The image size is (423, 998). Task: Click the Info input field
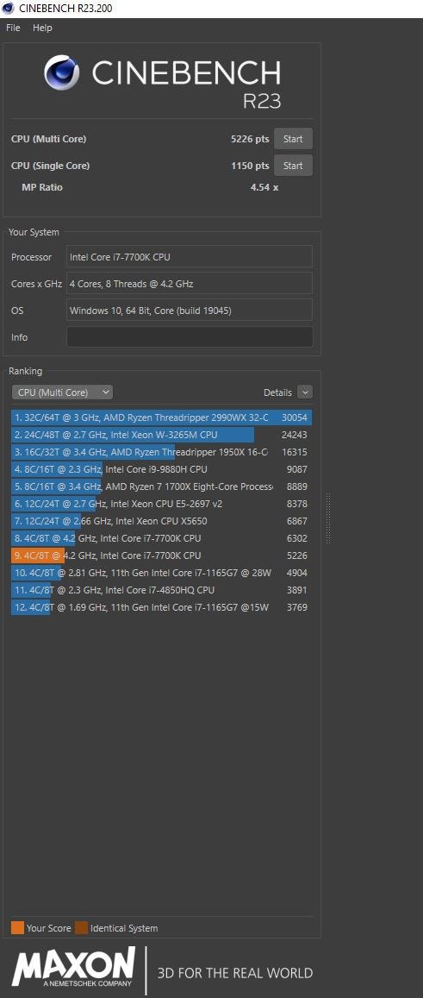[190, 337]
